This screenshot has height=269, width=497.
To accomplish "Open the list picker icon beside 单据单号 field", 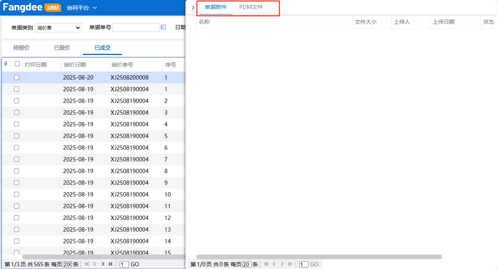I will [163, 27].
